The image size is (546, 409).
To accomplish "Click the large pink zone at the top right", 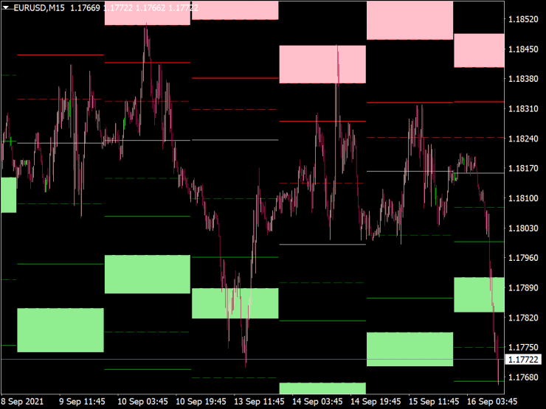I will 409,21.
